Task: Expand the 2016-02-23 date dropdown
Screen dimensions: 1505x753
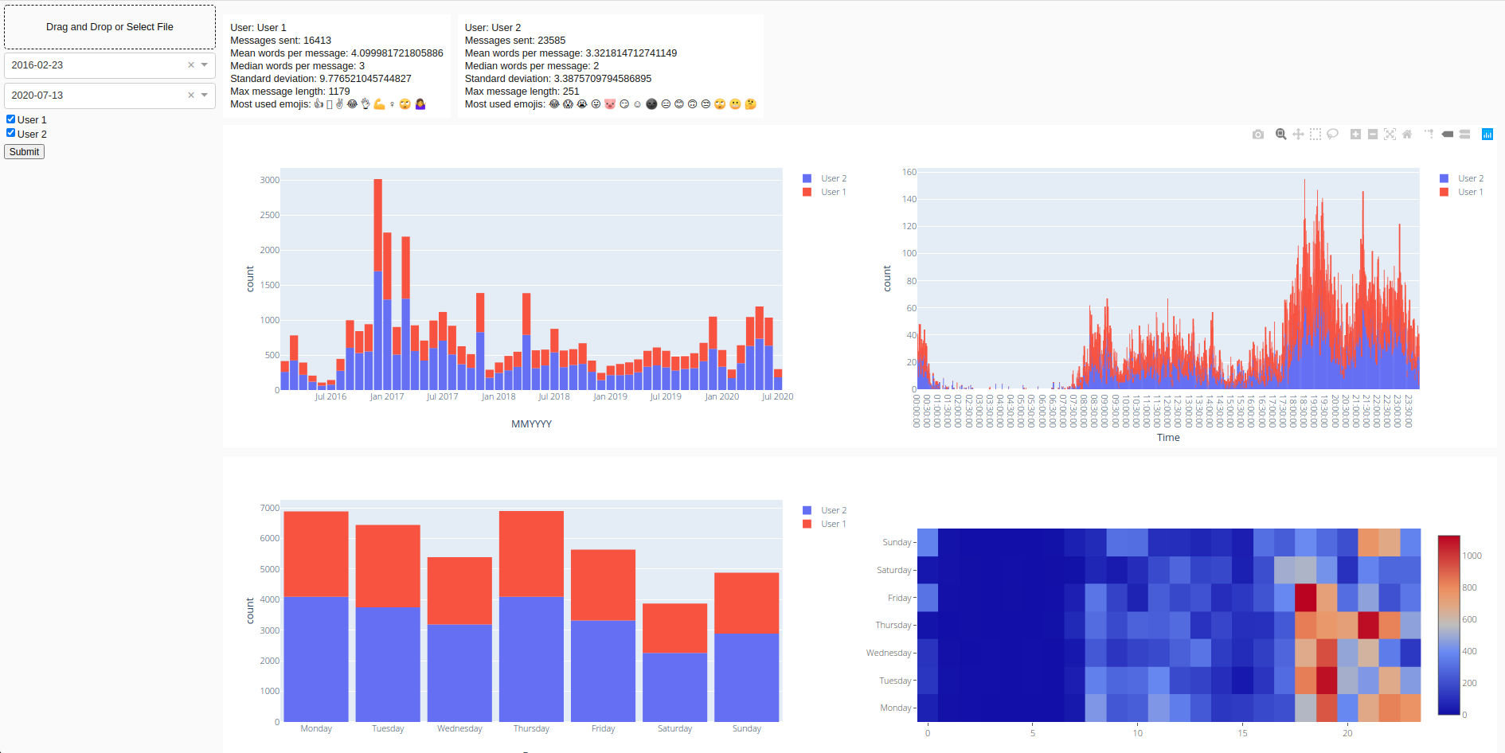Action: coord(205,65)
